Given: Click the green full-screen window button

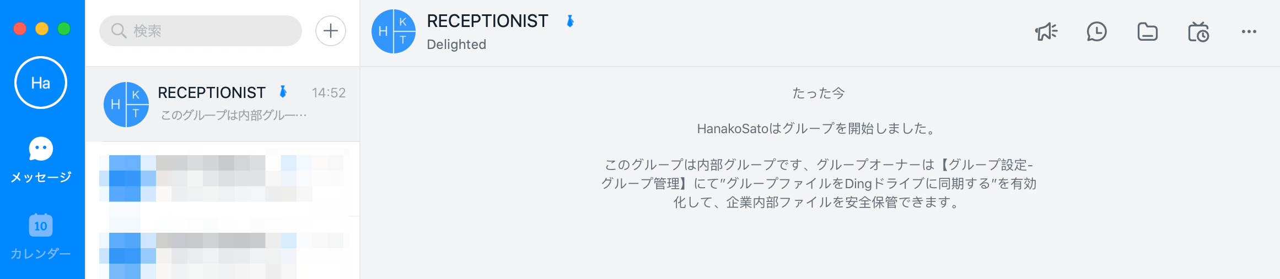Looking at the screenshot, I should pyautogui.click(x=64, y=29).
